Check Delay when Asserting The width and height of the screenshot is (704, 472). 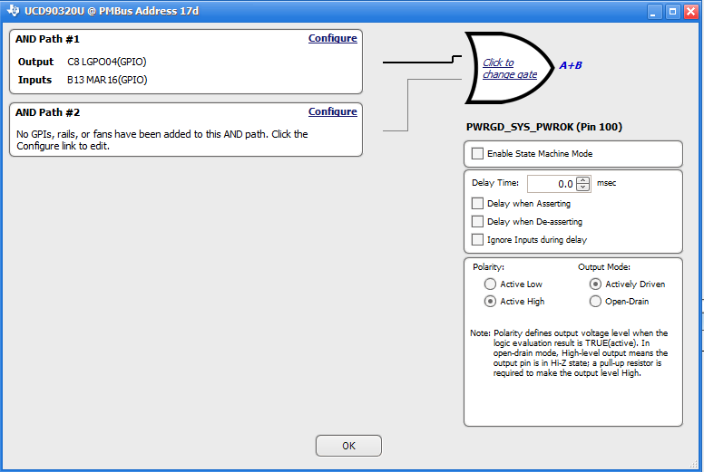coord(477,204)
